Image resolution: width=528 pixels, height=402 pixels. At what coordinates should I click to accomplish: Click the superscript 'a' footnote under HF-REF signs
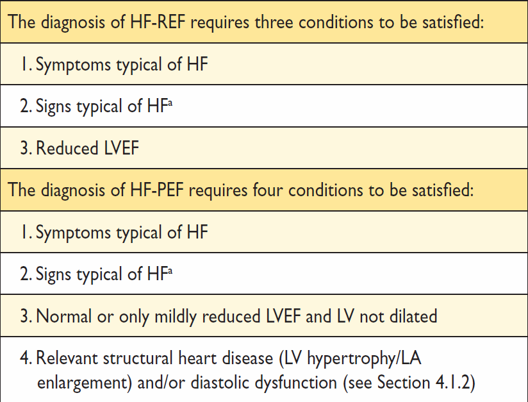click(170, 103)
